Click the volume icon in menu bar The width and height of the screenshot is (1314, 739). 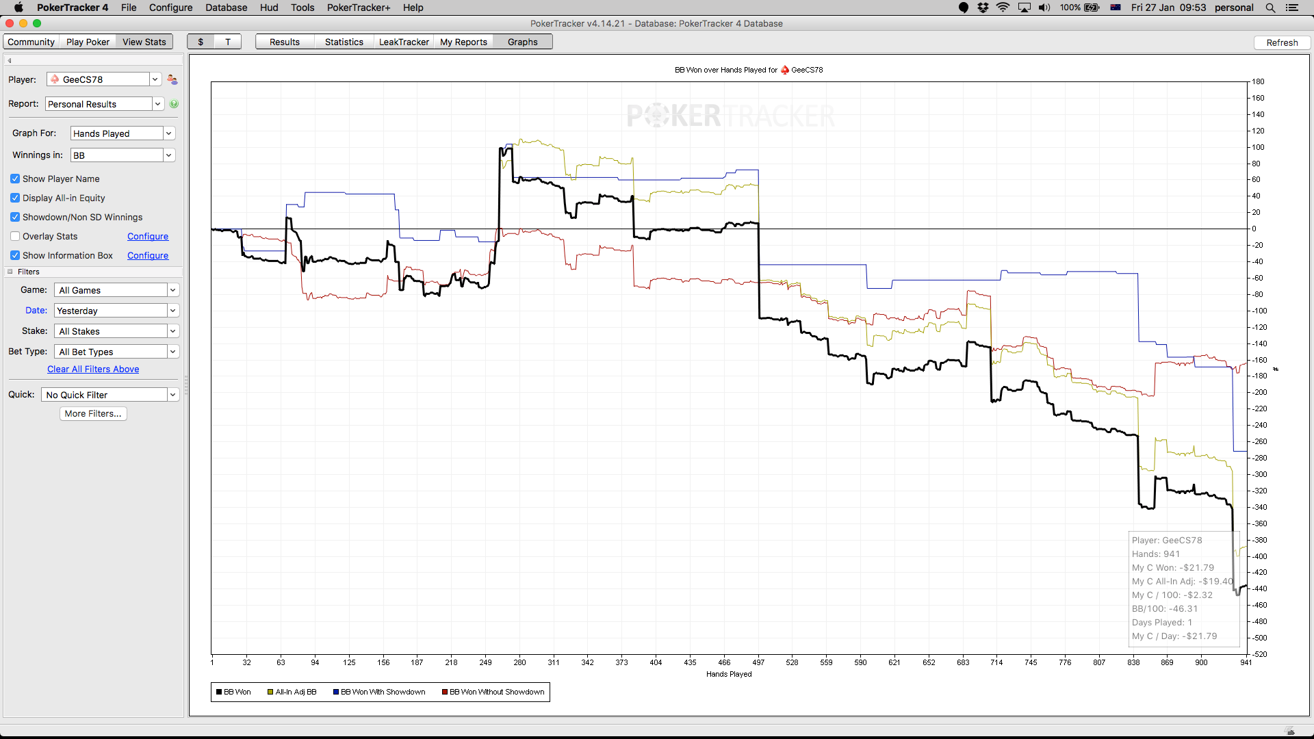(1044, 8)
